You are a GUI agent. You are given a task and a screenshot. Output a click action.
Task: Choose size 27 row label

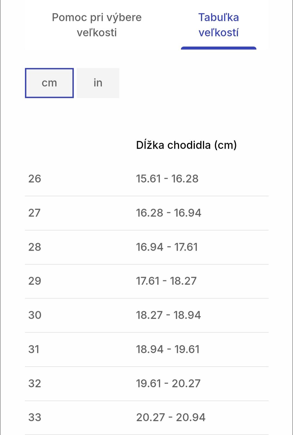pyautogui.click(x=35, y=213)
